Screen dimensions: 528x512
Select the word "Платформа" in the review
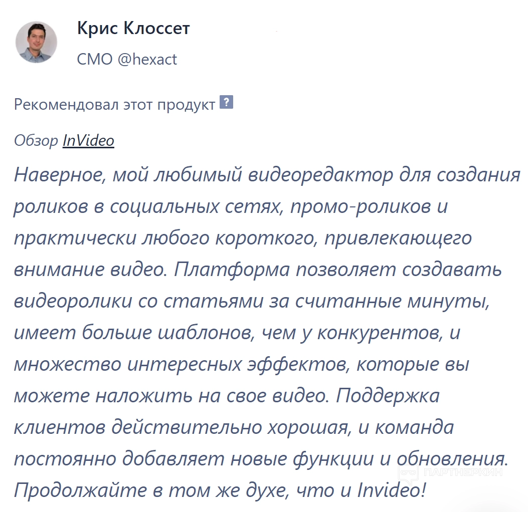tap(233, 270)
